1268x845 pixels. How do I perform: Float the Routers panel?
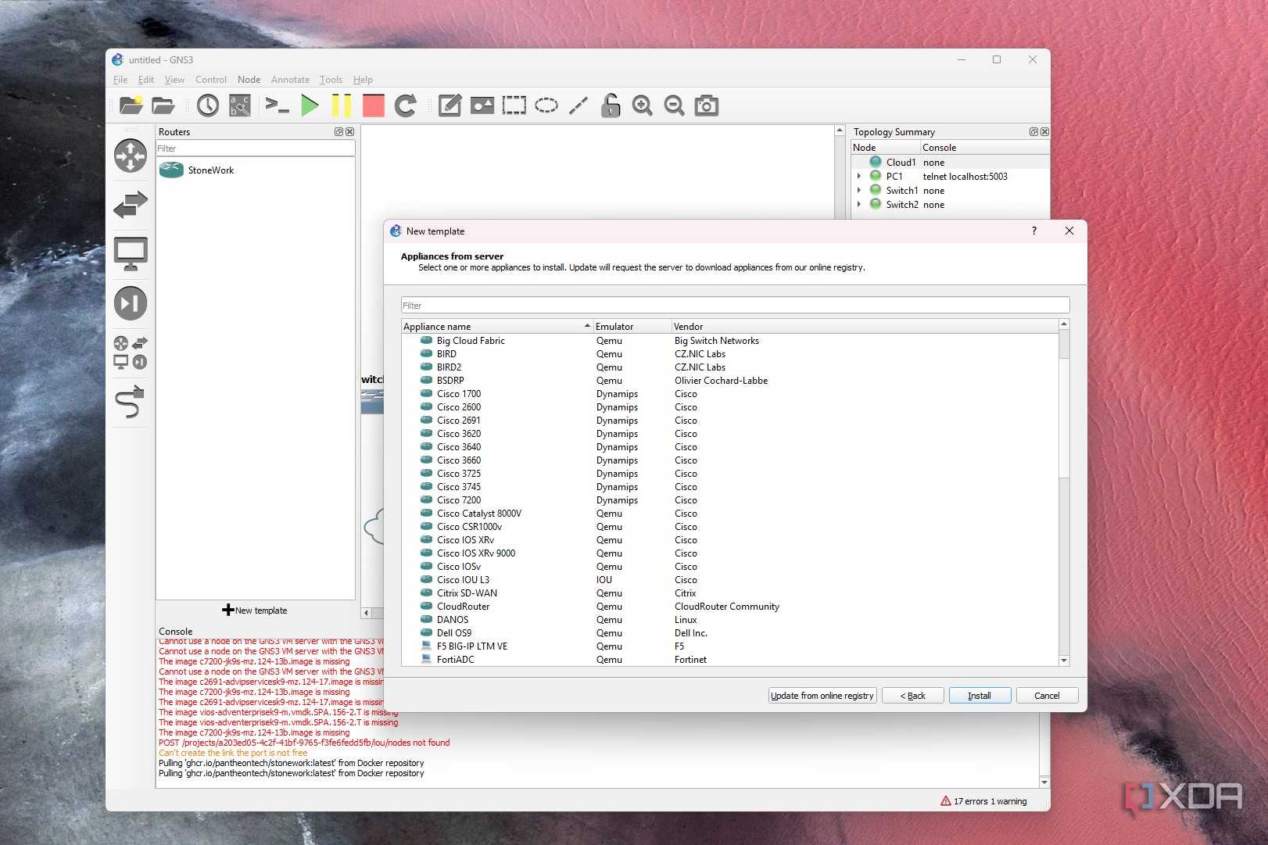[338, 132]
